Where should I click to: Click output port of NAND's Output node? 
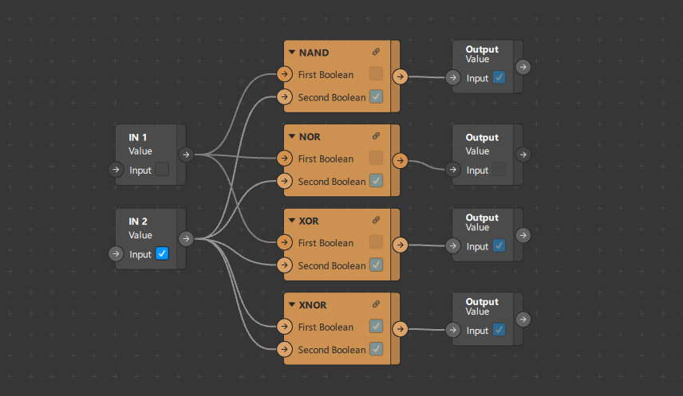pos(523,67)
